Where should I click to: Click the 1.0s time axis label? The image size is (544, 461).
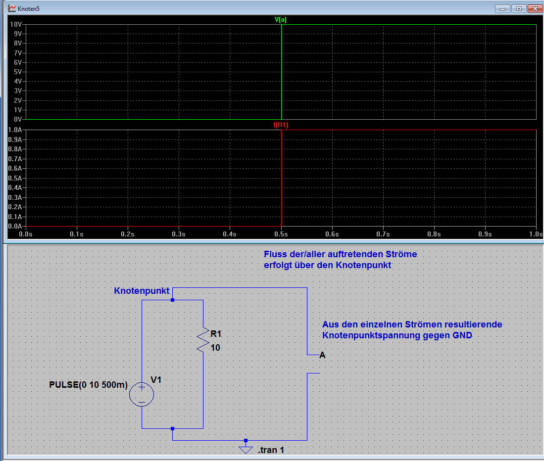(536, 234)
